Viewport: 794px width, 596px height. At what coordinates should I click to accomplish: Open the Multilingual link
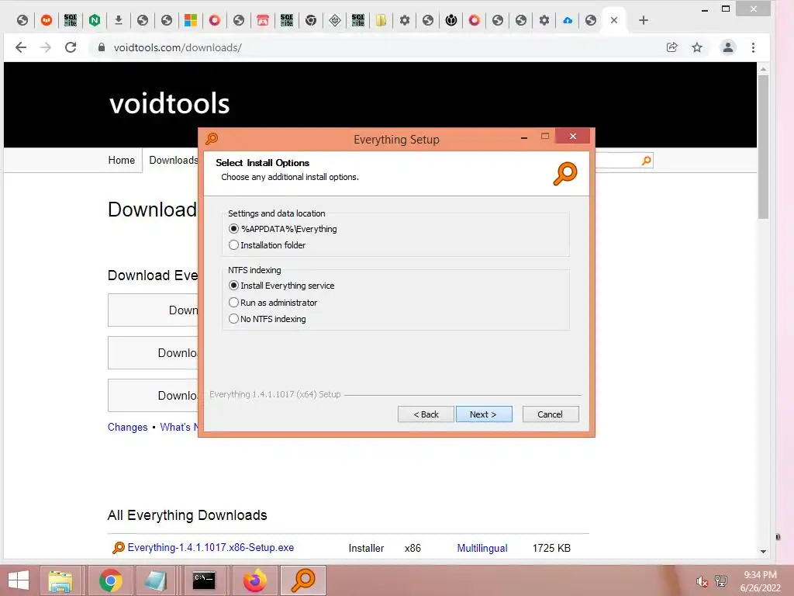tap(482, 548)
